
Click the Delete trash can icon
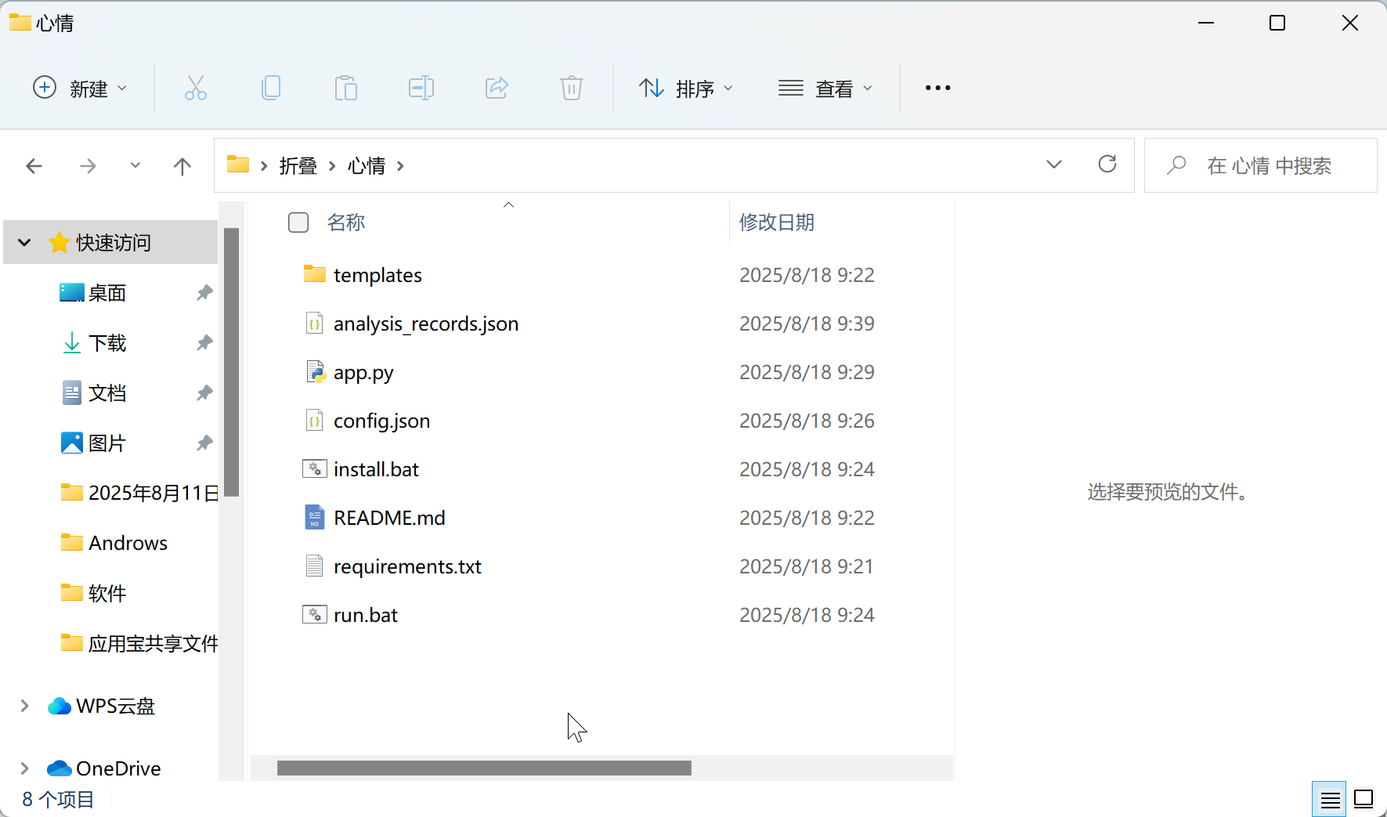(x=572, y=88)
